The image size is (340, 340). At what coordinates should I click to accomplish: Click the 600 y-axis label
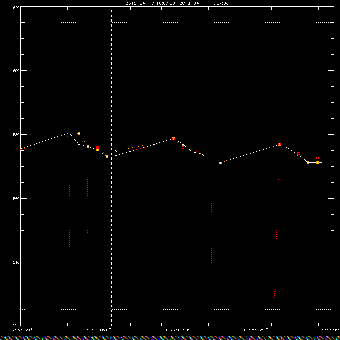(16, 71)
